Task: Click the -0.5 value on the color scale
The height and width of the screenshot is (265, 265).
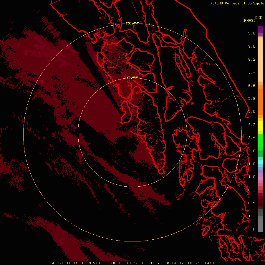Action: click(251, 203)
